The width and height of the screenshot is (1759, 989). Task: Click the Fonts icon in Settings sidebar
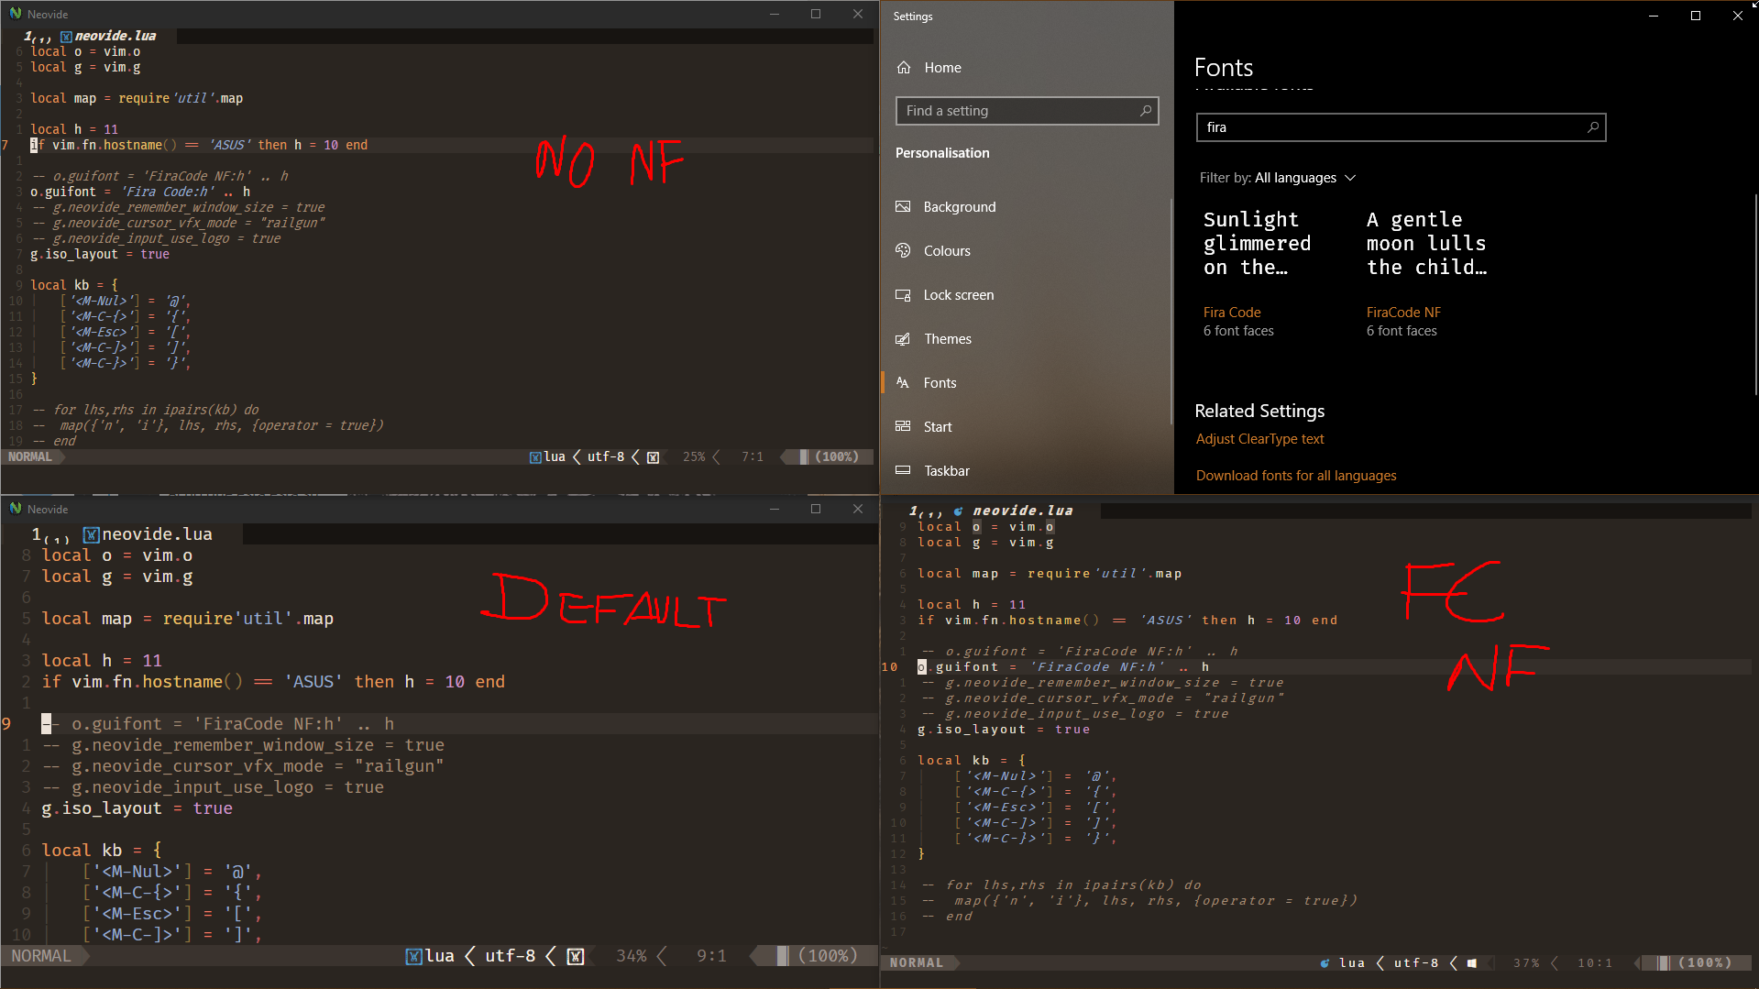[904, 382]
